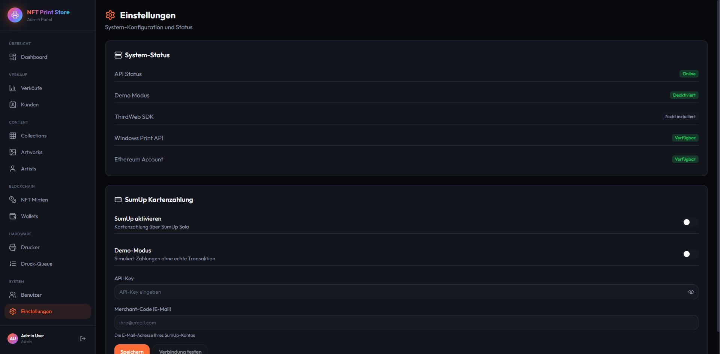
Task: Toggle the Demo-Modus switch on
Action: point(690,254)
